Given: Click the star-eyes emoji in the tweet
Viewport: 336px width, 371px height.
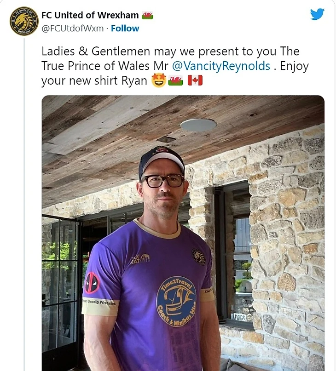Looking at the screenshot, I should point(158,81).
